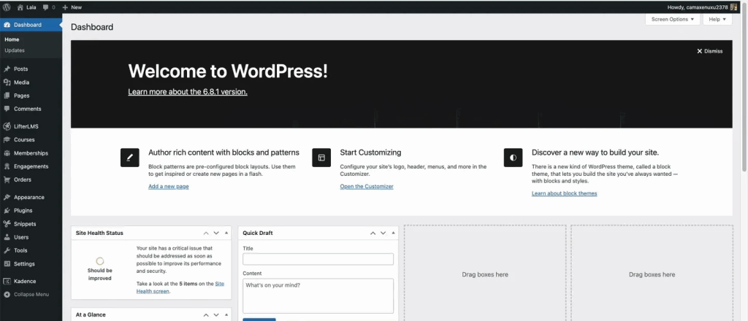
Task: Open the Laia site home icon
Action: click(x=20, y=7)
